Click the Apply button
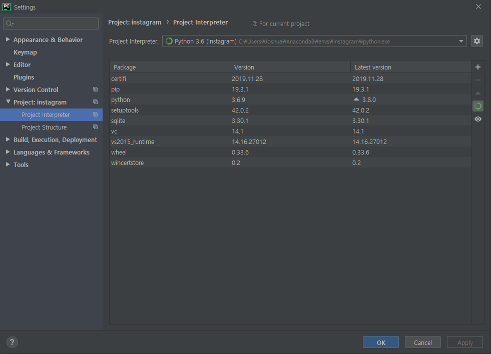The width and height of the screenshot is (491, 354). click(x=464, y=342)
